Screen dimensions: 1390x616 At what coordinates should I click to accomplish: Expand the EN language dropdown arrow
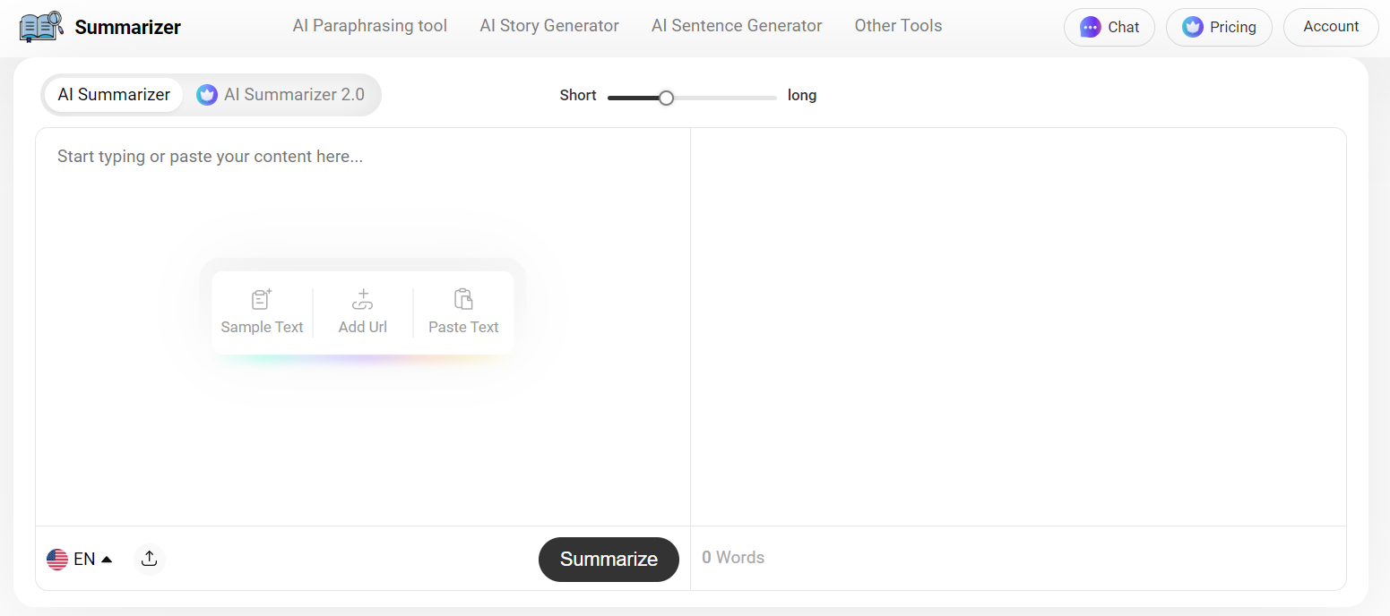click(107, 560)
